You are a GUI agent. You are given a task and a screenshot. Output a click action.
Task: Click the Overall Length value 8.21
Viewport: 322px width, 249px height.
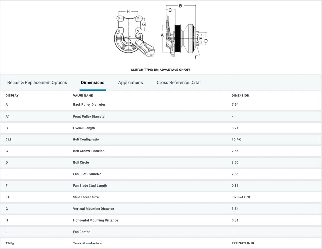[235, 128]
